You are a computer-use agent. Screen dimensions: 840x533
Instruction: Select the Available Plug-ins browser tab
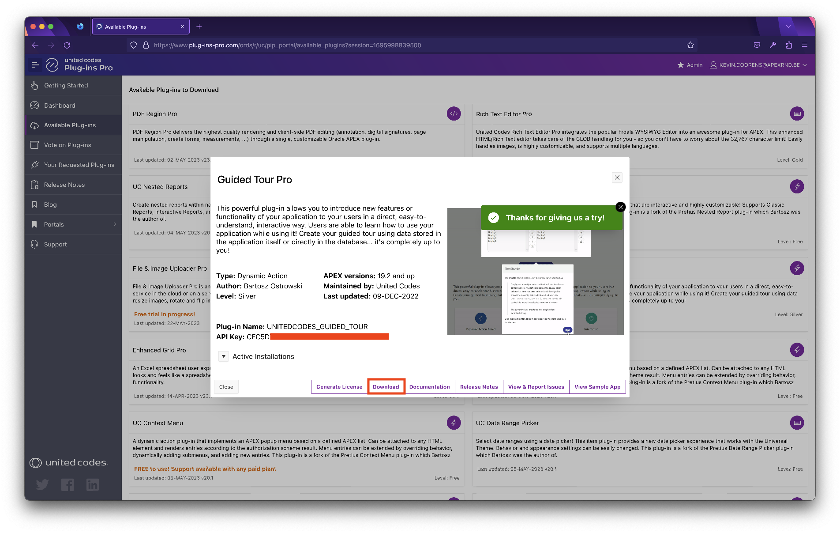(x=141, y=26)
